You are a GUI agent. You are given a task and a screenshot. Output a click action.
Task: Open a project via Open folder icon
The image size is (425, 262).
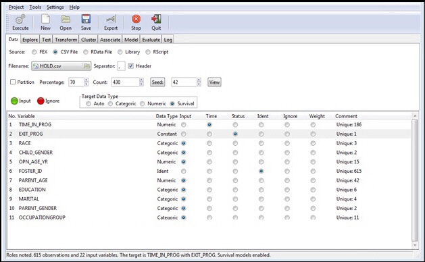click(x=66, y=19)
